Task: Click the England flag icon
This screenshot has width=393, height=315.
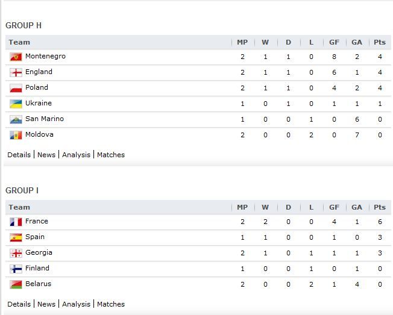Action: click(16, 73)
